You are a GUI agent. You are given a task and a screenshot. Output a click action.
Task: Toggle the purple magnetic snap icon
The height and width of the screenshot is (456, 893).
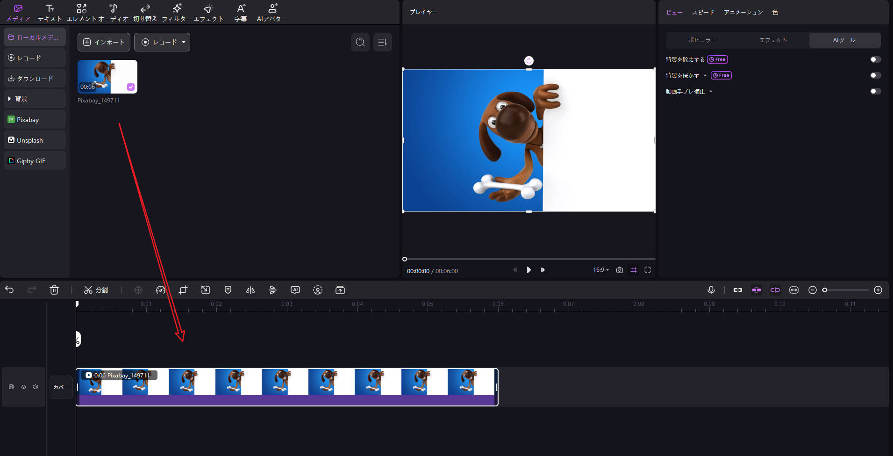click(x=757, y=290)
